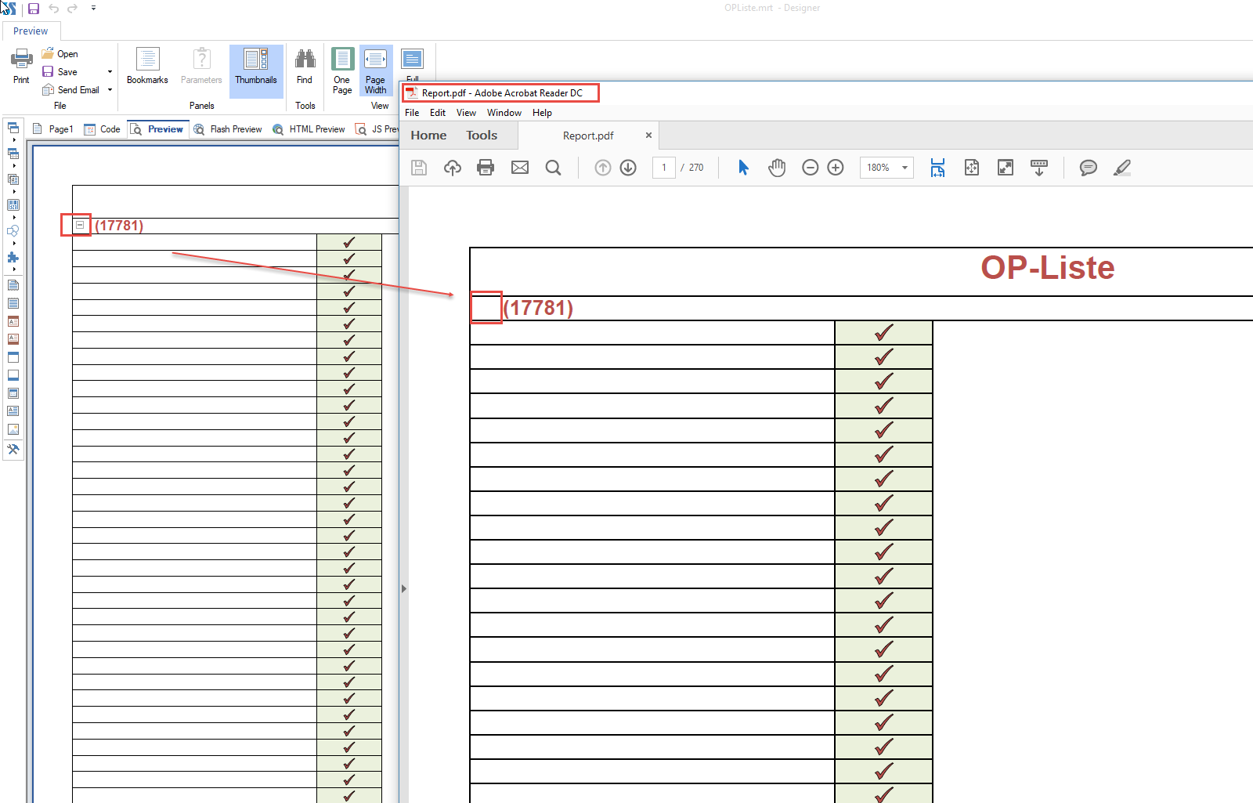Expand the Send Email dropdown arrow
1253x803 pixels.
[110, 90]
